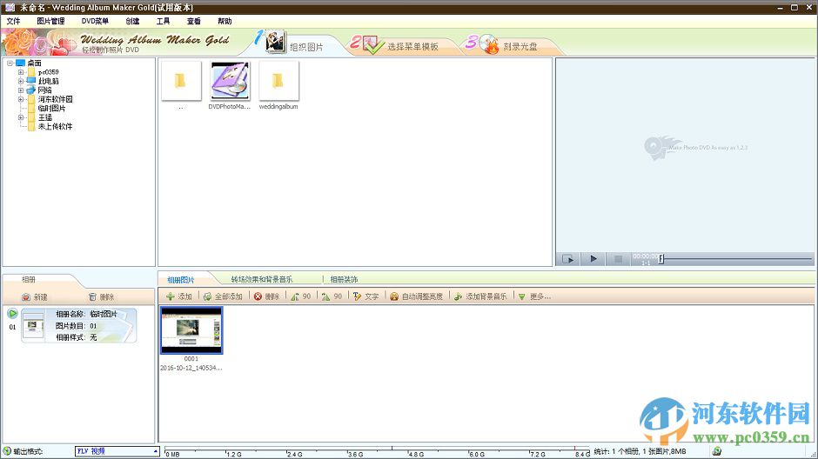Open the 工具 menu
Image resolution: width=818 pixels, height=459 pixels.
164,21
